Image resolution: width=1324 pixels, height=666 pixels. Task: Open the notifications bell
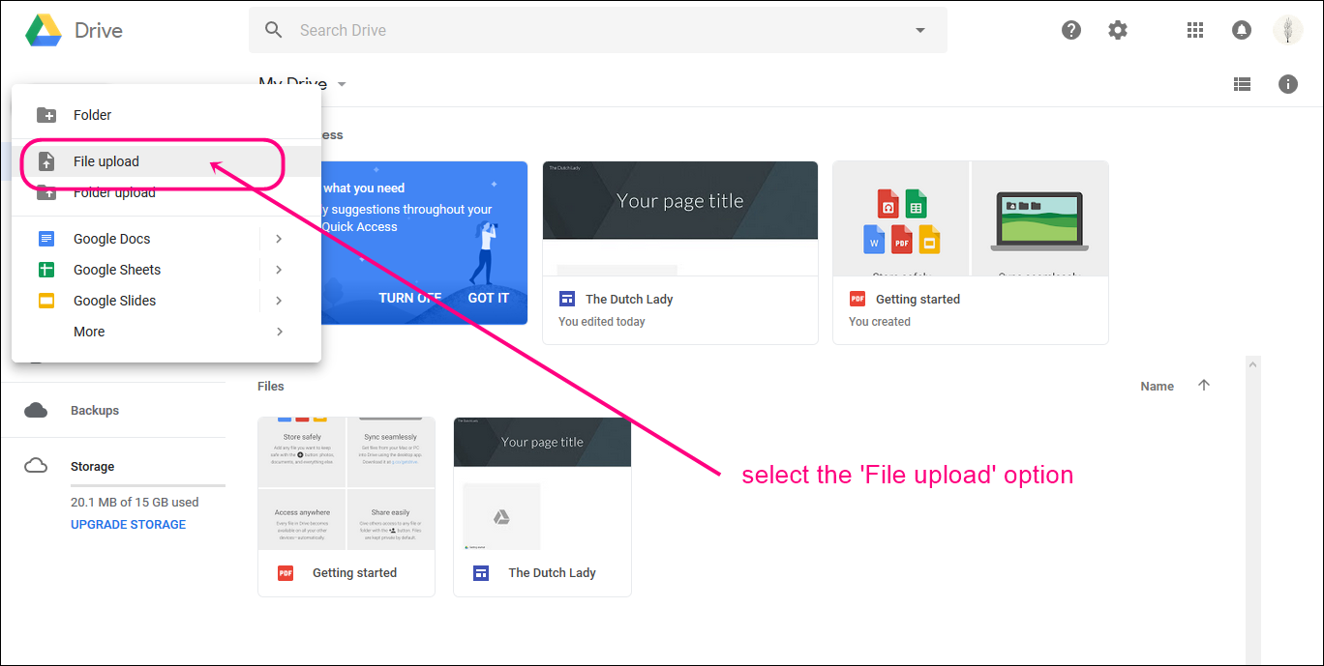coord(1242,30)
